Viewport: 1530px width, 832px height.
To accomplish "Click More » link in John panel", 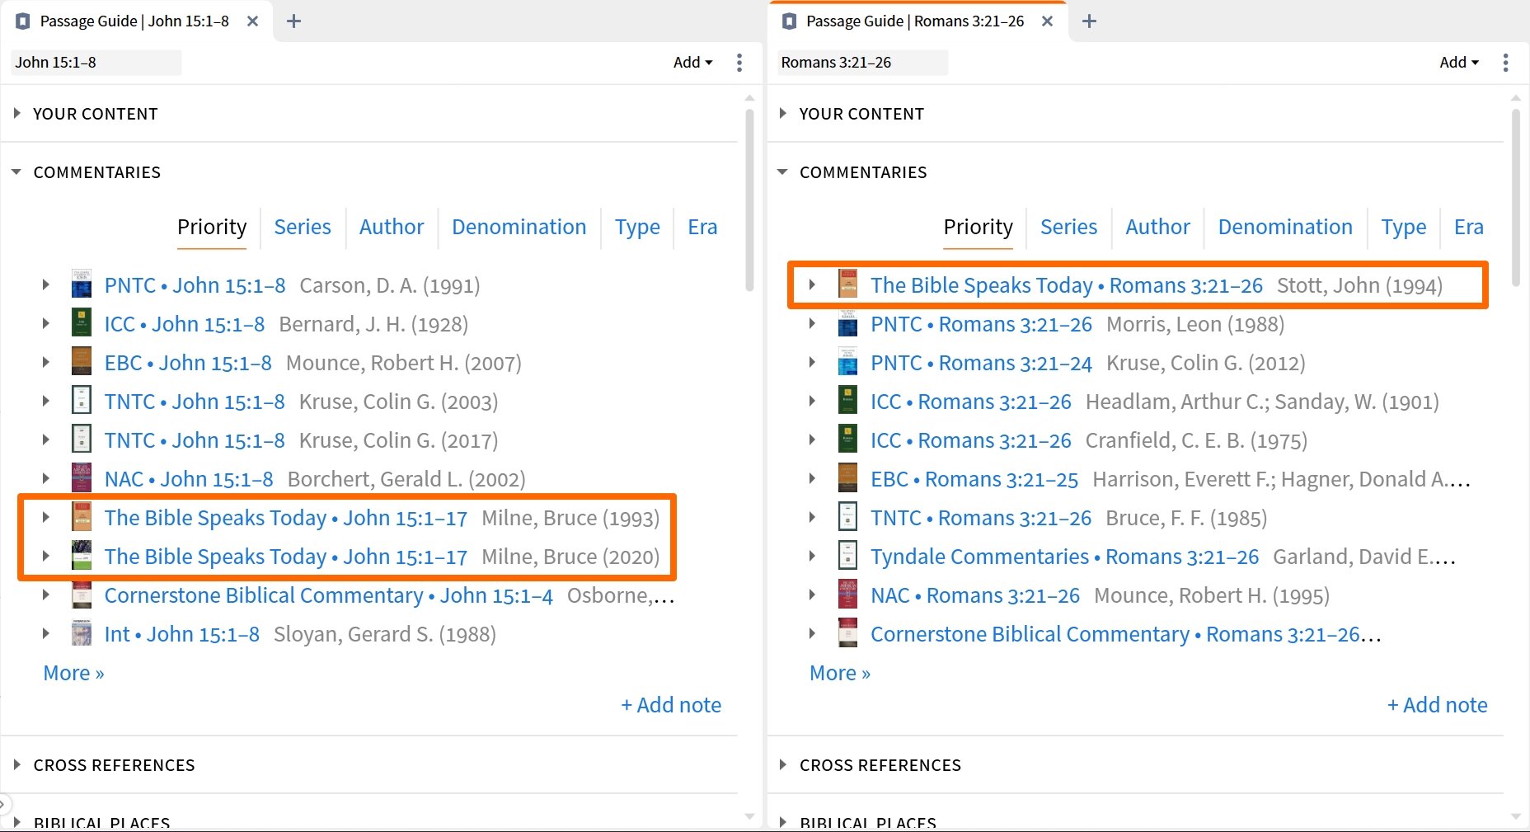I will [x=73, y=673].
